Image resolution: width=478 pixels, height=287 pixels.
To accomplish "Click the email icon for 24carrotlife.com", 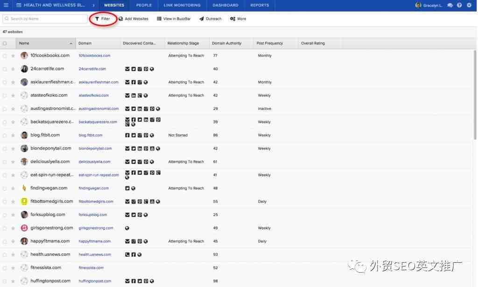I will tap(127, 69).
